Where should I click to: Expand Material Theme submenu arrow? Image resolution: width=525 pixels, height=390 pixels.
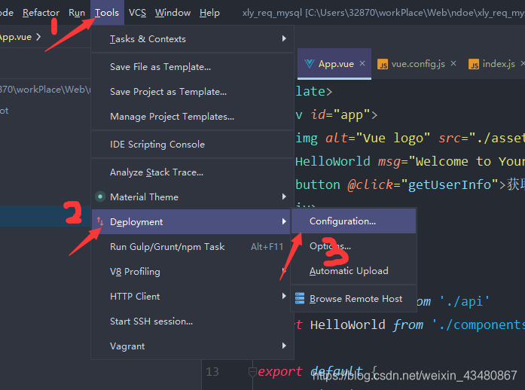[284, 197]
